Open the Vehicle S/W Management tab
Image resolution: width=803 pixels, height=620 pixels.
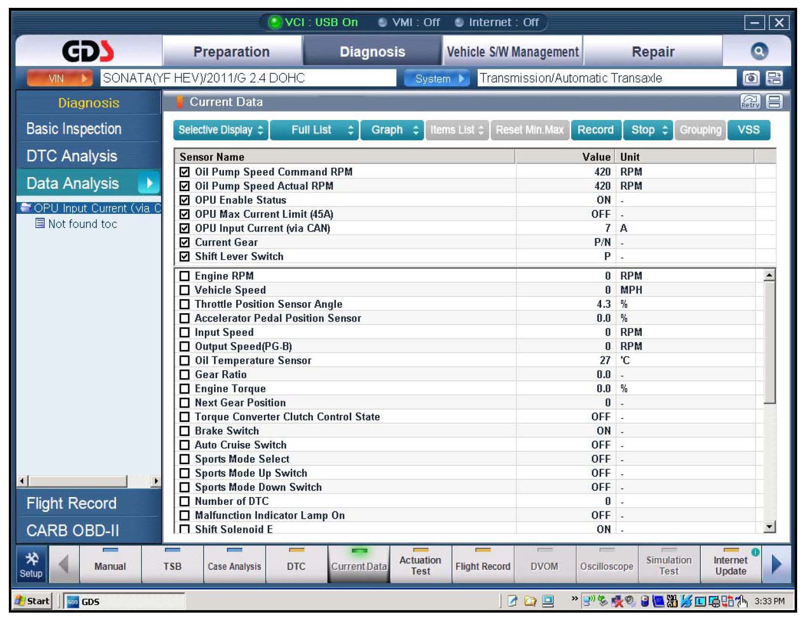[512, 52]
